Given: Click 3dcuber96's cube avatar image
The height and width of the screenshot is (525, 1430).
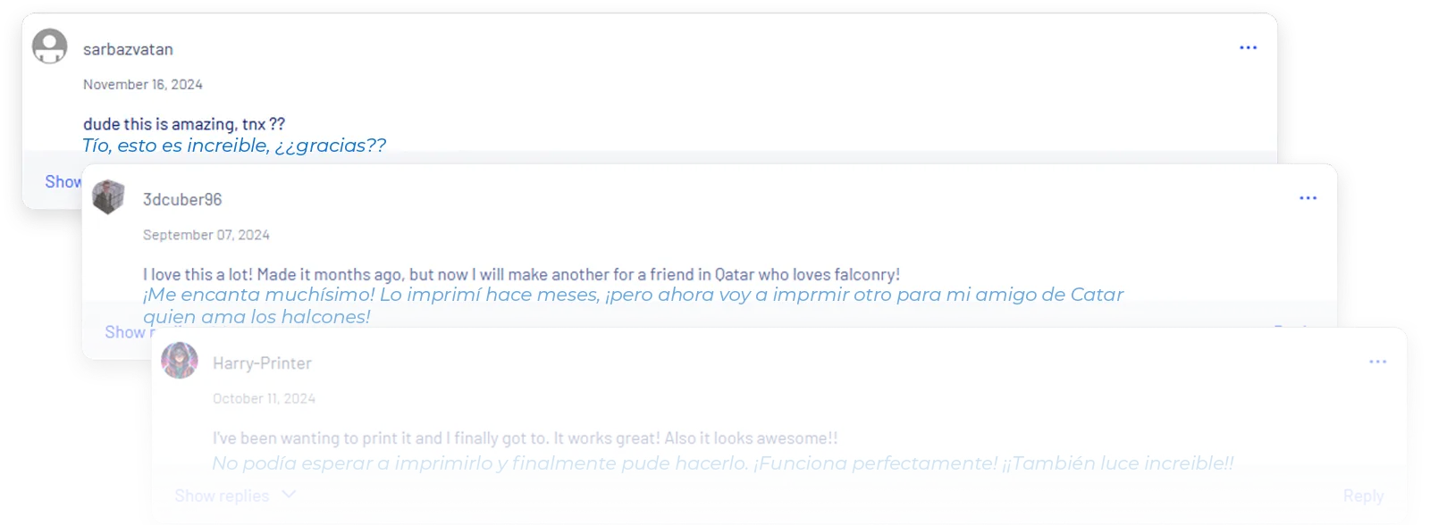Looking at the screenshot, I should (x=109, y=198).
